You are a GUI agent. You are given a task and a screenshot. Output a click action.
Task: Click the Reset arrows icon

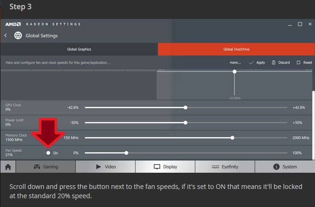[298, 63]
